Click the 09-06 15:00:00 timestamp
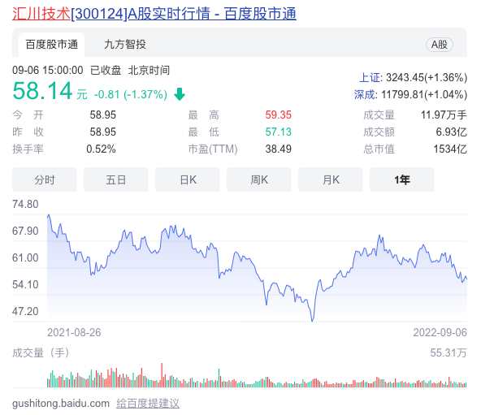Image resolution: width=481 pixels, height=415 pixels. [x=48, y=70]
